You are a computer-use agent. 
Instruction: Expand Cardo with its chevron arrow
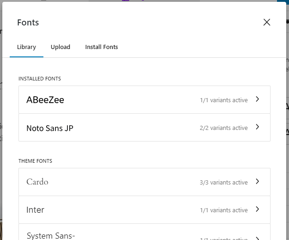(258, 181)
